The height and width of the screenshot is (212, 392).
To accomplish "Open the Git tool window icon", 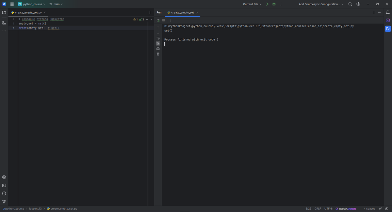I will click(x=4, y=202).
